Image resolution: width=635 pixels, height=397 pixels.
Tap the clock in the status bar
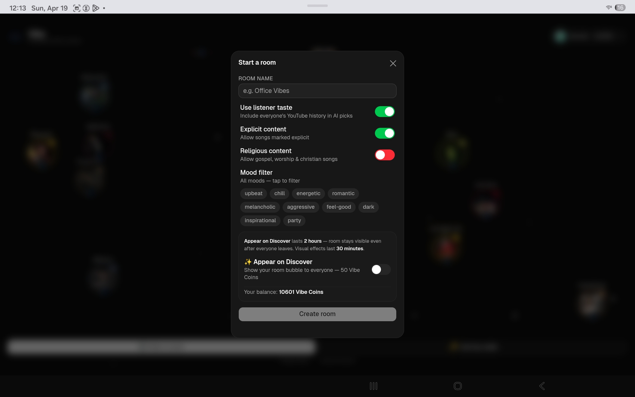coord(17,8)
